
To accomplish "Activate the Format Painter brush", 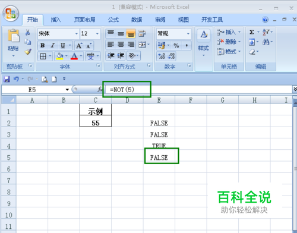I will [x=28, y=52].
